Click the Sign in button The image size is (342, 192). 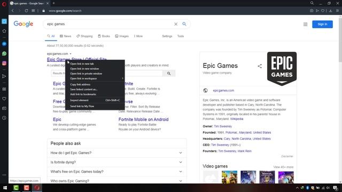coord(322,24)
